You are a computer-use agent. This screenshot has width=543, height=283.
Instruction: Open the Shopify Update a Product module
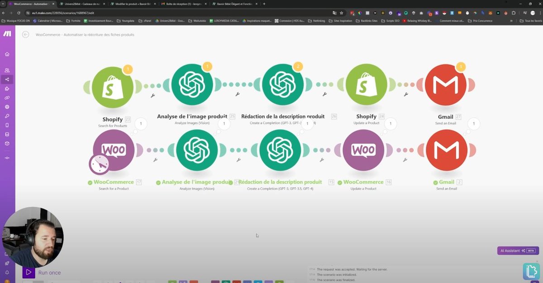coord(367,84)
